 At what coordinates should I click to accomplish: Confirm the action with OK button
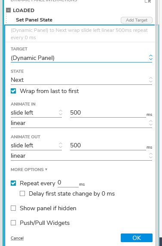pyautogui.click(x=137, y=238)
